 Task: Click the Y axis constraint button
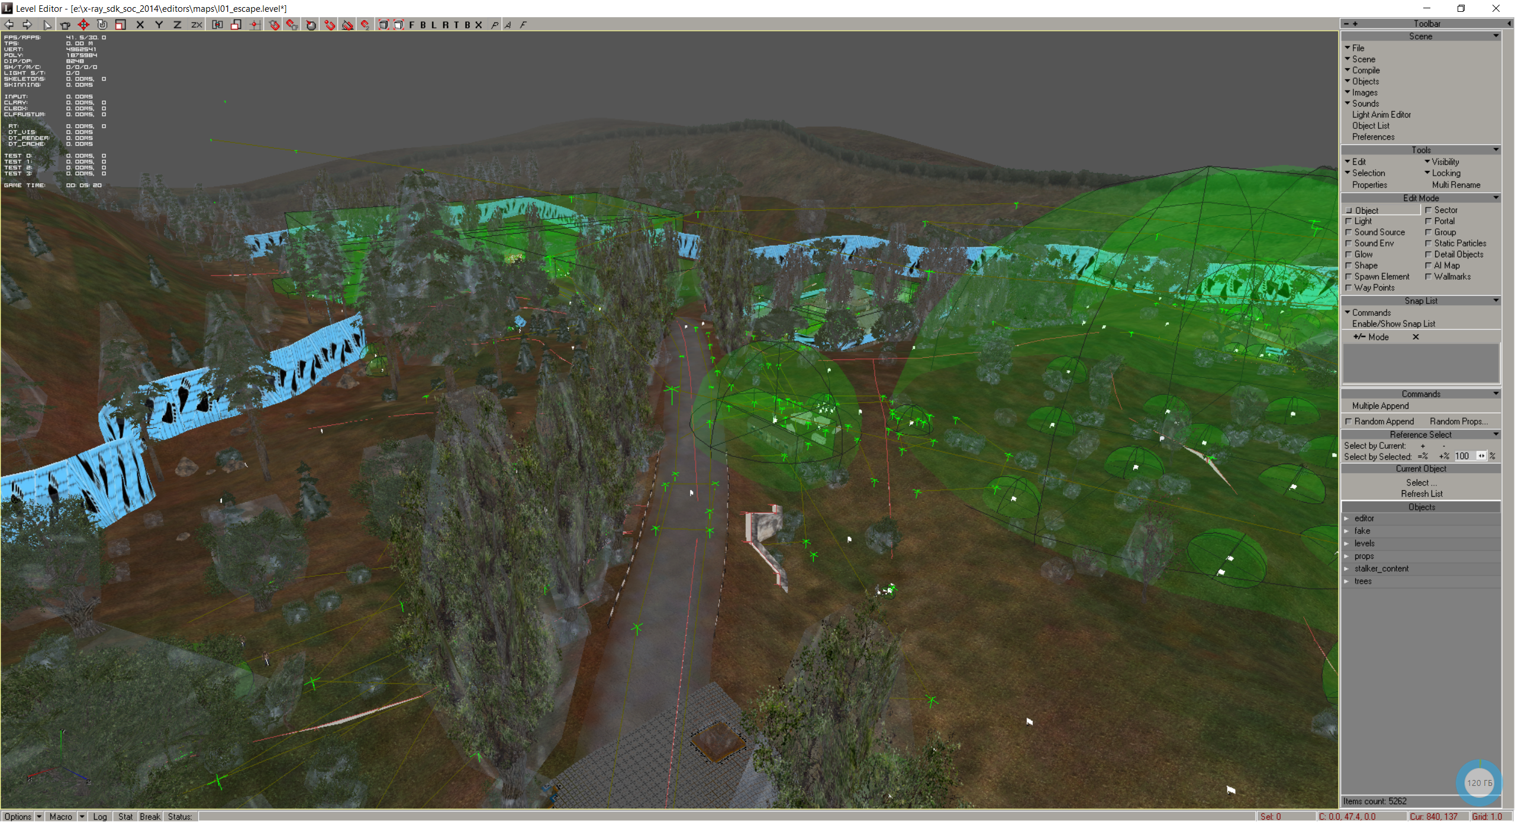coord(159,24)
